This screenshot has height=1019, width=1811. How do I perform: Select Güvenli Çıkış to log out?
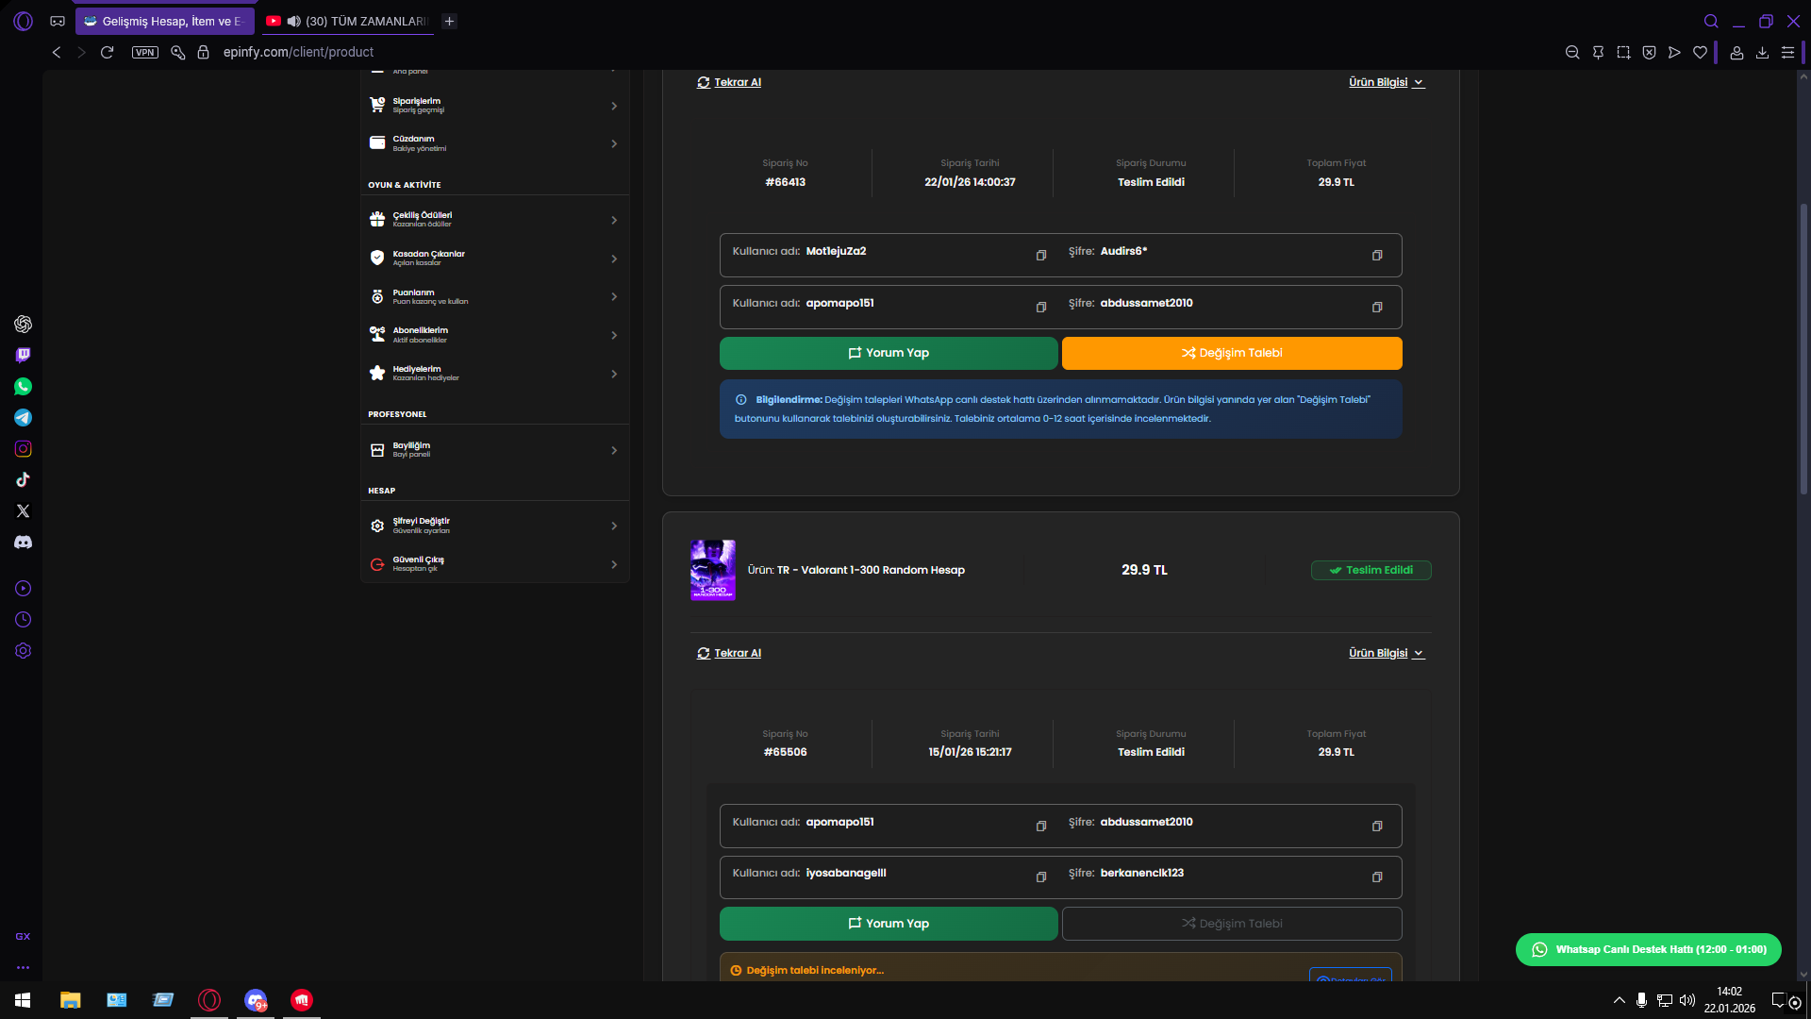click(495, 564)
